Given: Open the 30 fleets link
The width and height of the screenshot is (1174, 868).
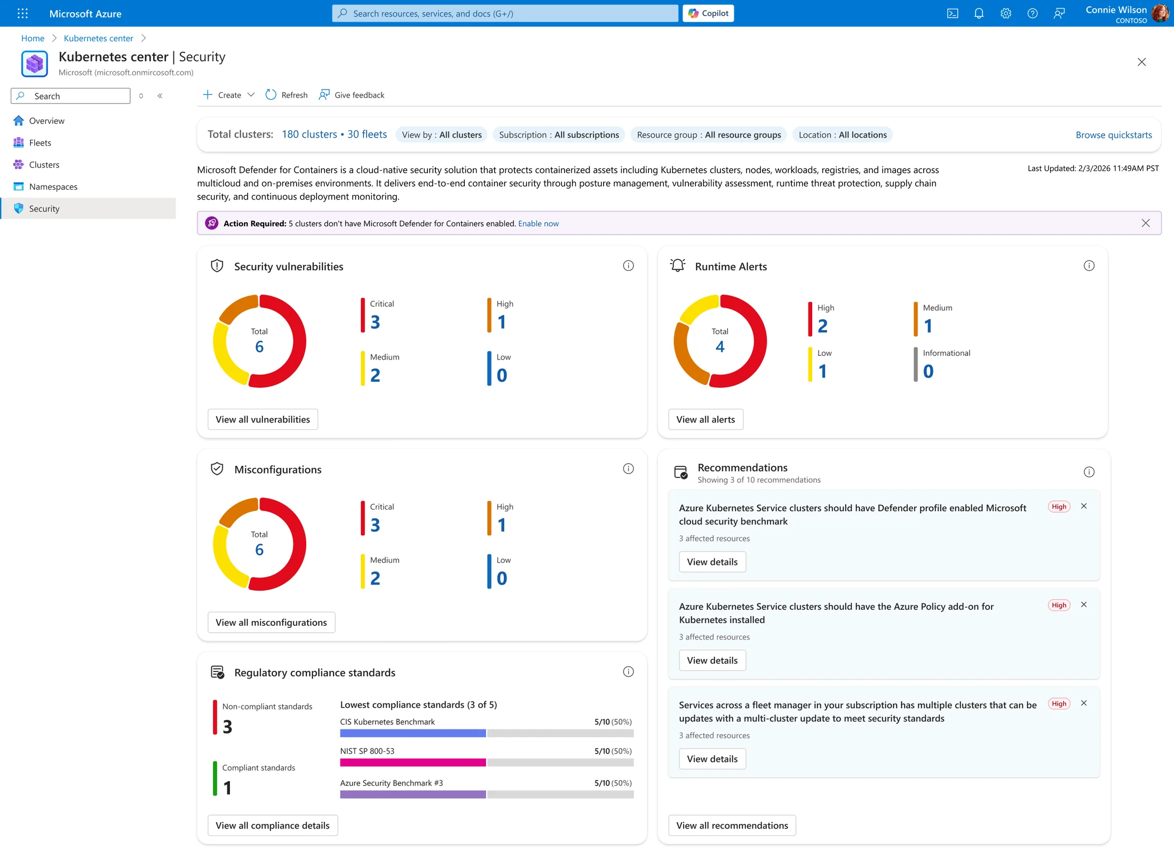Looking at the screenshot, I should click(x=367, y=134).
